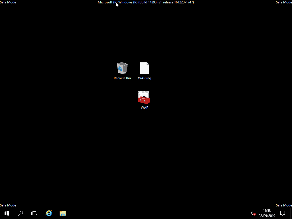The height and width of the screenshot is (219, 292).
Task: Open File Explorer from the taskbar
Action: point(62,213)
